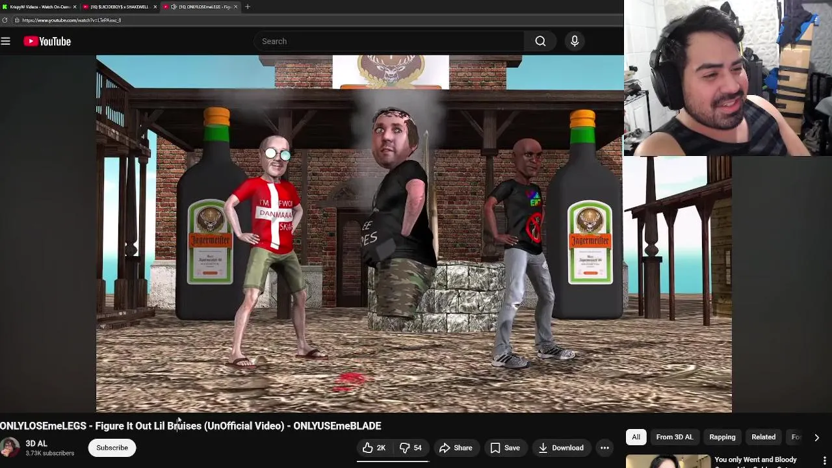Show next chips with right arrow
The height and width of the screenshot is (468, 832).
[816, 437]
